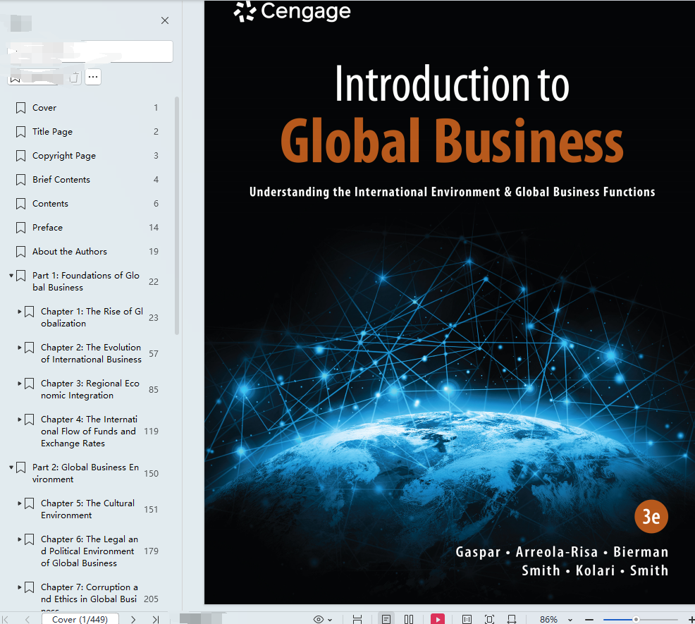Click the bookmark icon beside Chapter 4
The width and height of the screenshot is (695, 624).
click(30, 420)
